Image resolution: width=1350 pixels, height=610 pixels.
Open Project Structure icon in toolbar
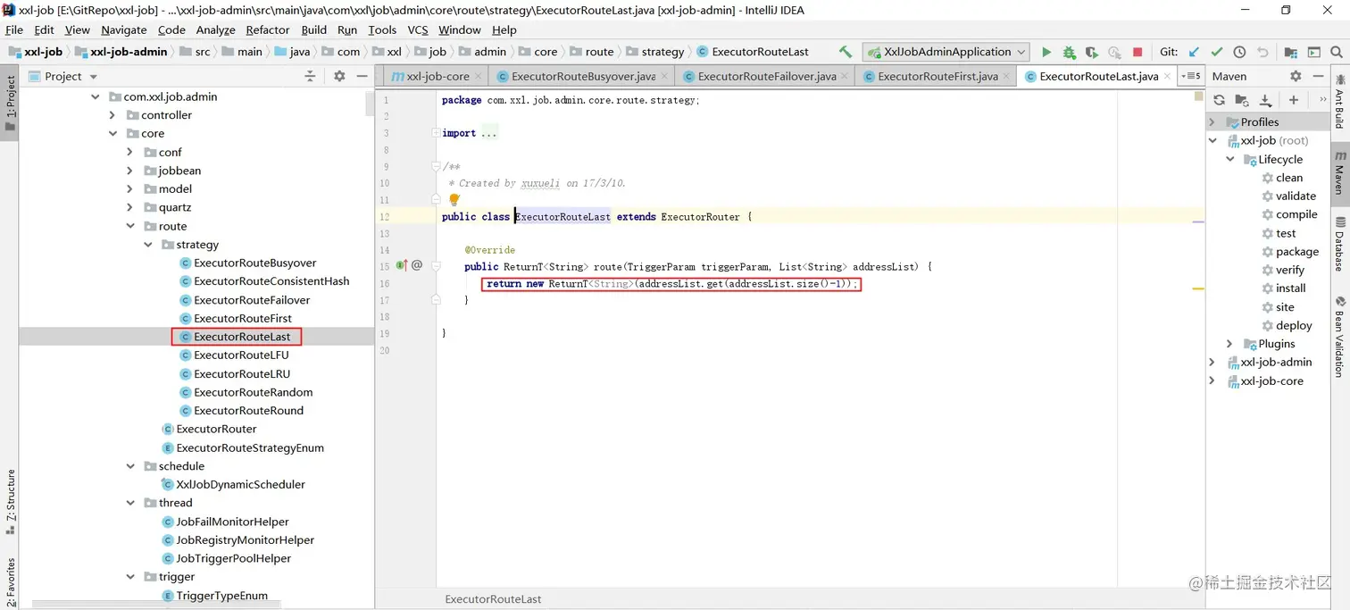1291,52
